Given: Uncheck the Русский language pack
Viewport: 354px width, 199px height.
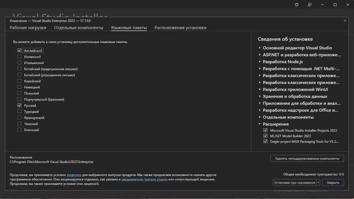Looking at the screenshot, I should (x=19, y=106).
